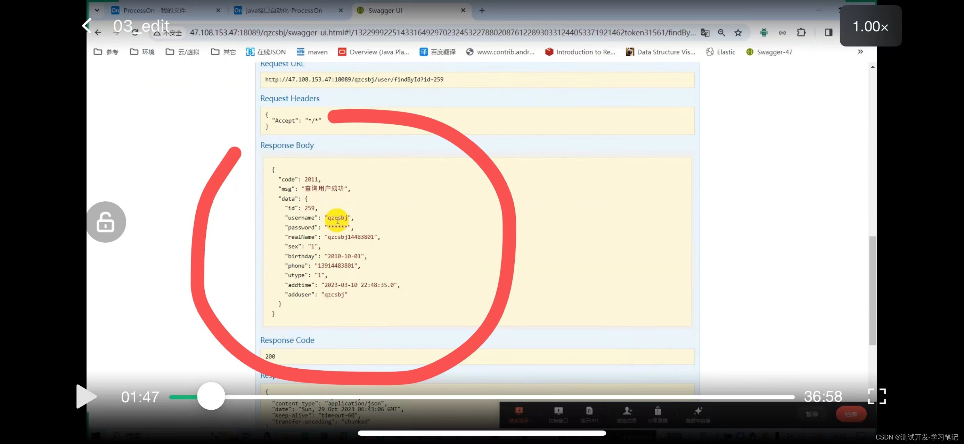This screenshot has width=964, height=444.
Task: Open the 云/虚拟 bookmark folder
Action: [x=182, y=52]
